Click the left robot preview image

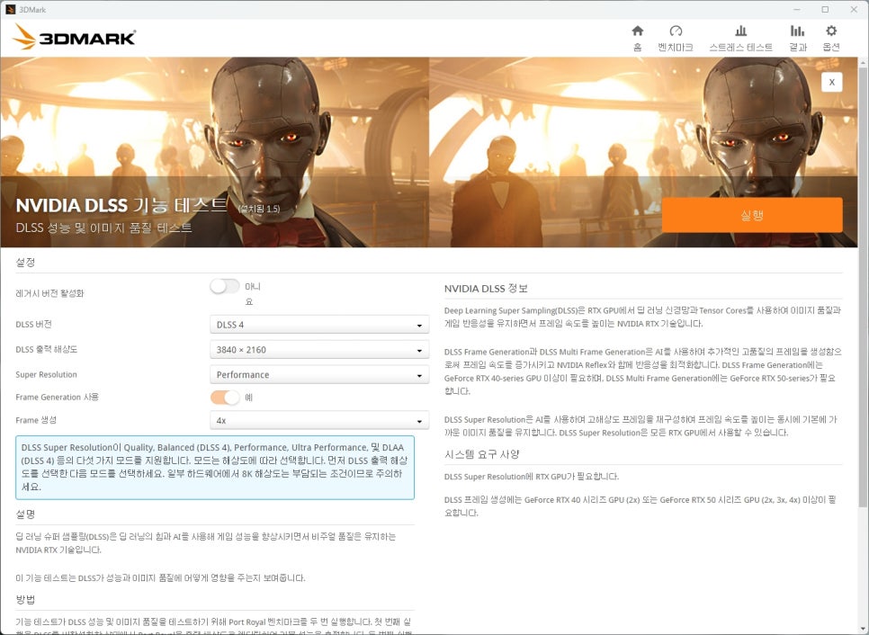[x=214, y=152]
